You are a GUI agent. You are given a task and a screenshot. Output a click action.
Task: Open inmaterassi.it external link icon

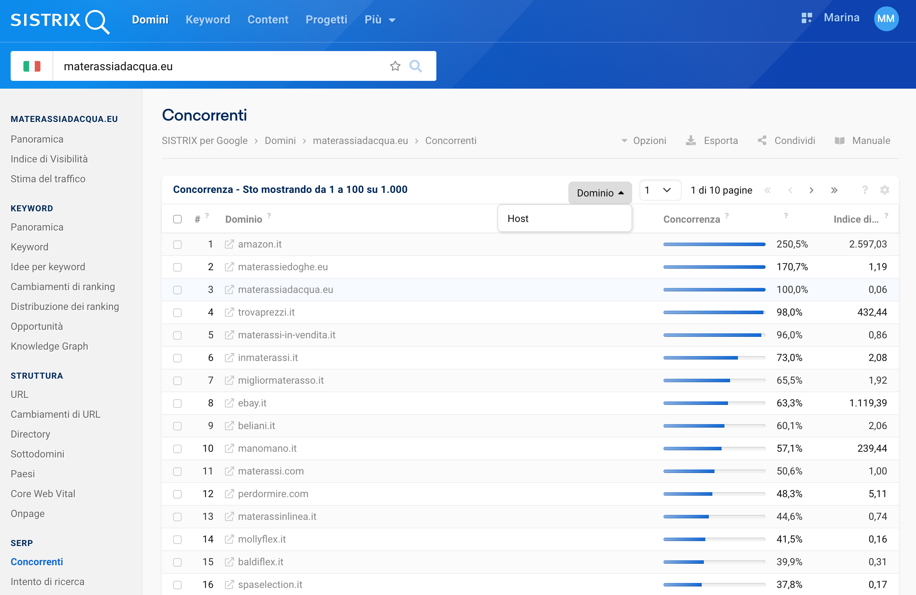click(x=230, y=358)
